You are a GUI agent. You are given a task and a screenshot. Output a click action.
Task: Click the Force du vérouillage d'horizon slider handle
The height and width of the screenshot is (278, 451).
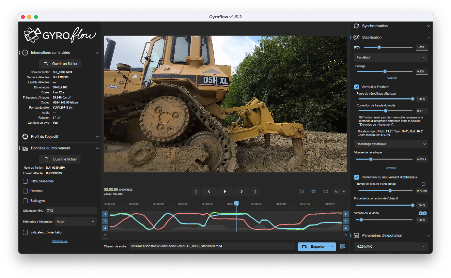point(412,99)
